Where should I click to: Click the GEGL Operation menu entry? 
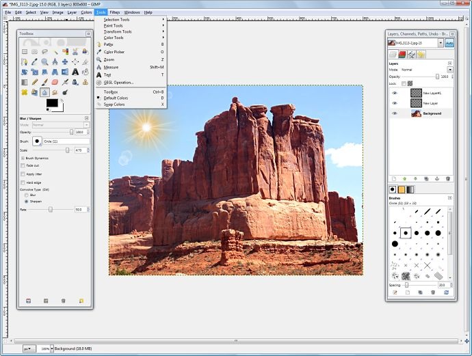click(x=119, y=83)
